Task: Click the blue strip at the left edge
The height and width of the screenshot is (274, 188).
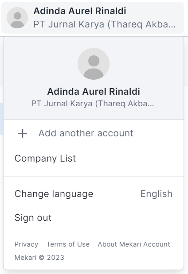Action: tap(1, 119)
